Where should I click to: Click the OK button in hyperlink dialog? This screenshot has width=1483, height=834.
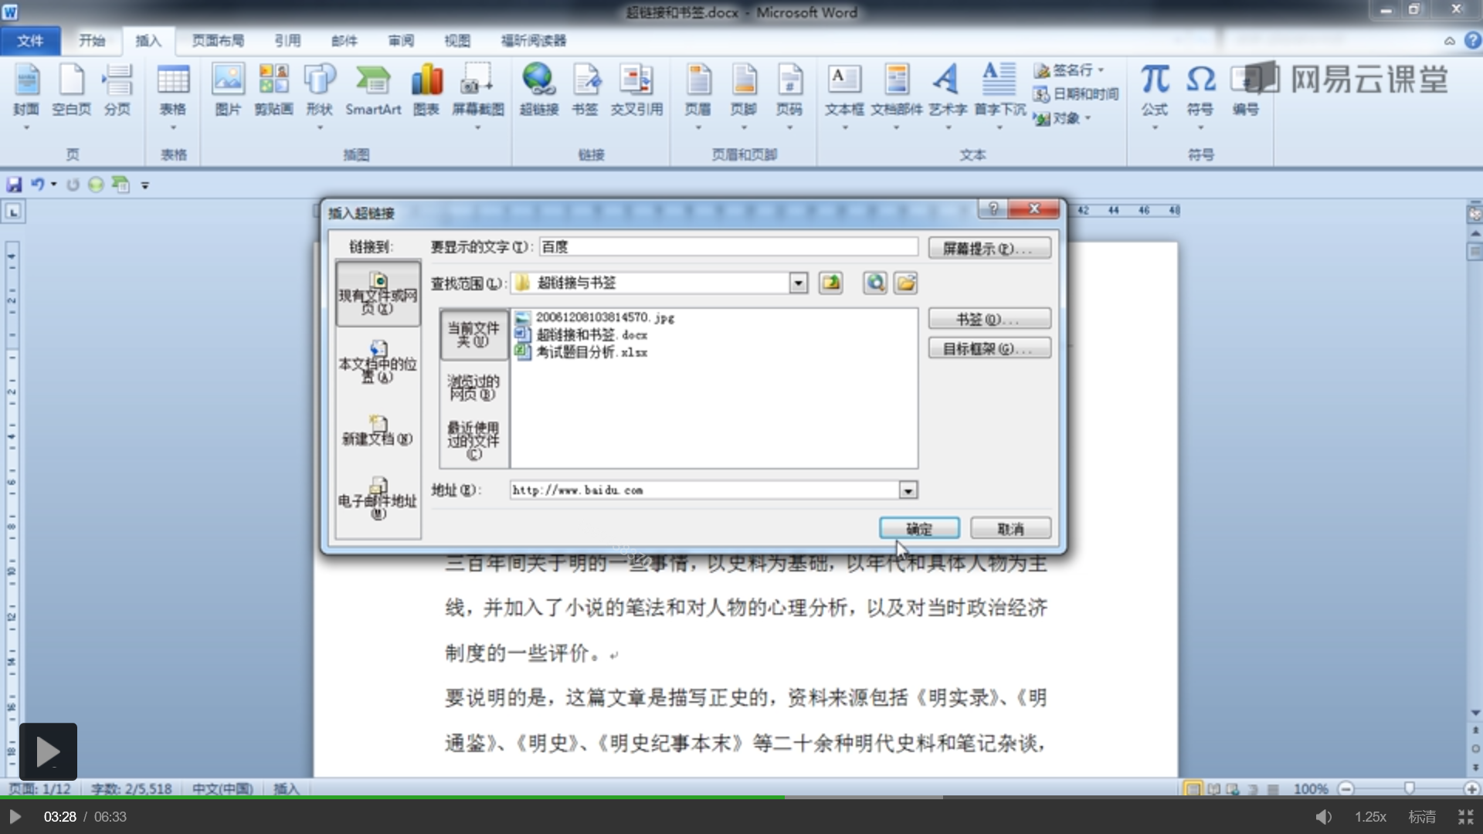[919, 529]
